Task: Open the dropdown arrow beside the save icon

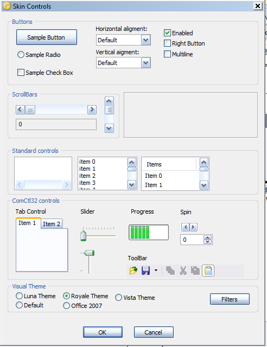Action: (156, 270)
